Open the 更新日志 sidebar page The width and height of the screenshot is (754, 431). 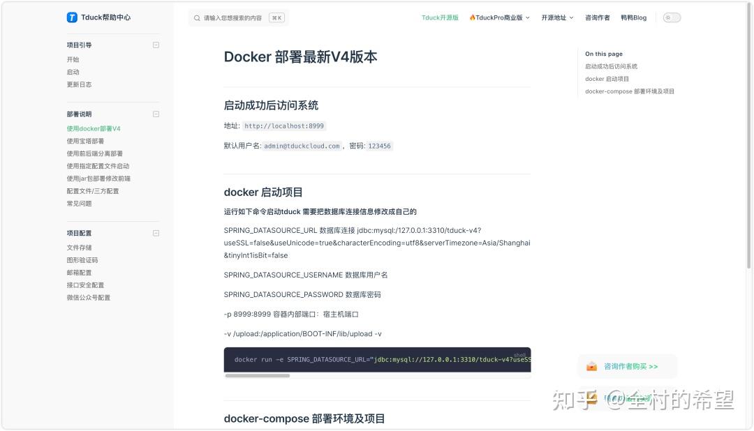[79, 84]
